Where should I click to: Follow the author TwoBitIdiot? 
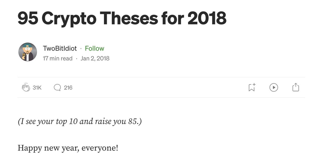coord(94,49)
